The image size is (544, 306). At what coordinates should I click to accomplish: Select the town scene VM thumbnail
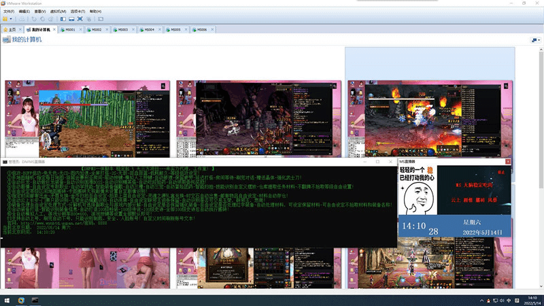click(430, 264)
